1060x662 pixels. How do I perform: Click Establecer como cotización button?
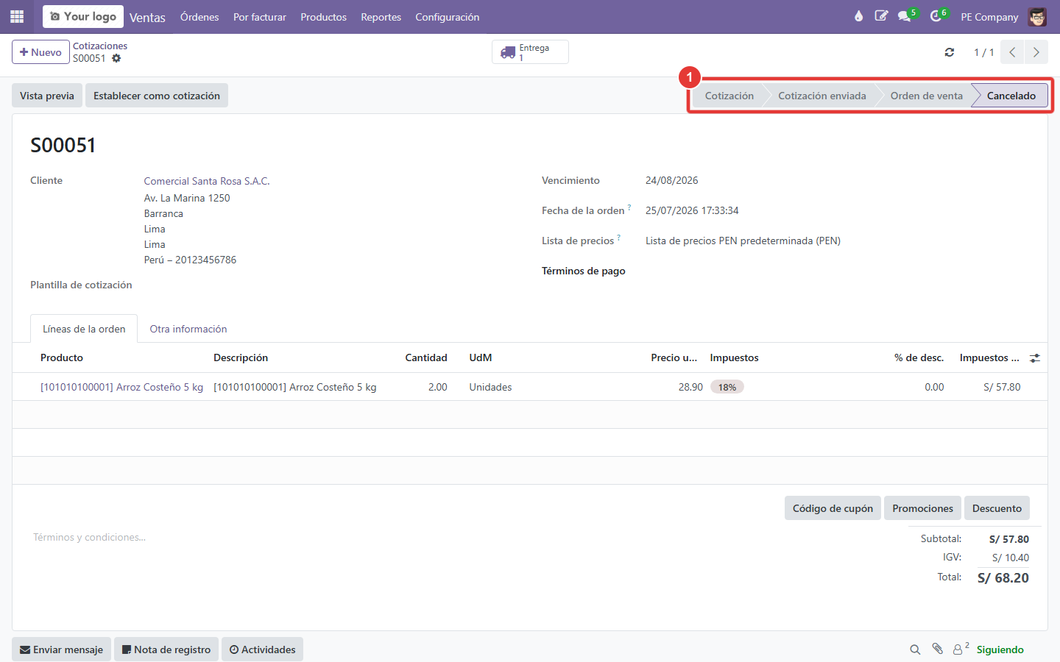[x=157, y=96]
